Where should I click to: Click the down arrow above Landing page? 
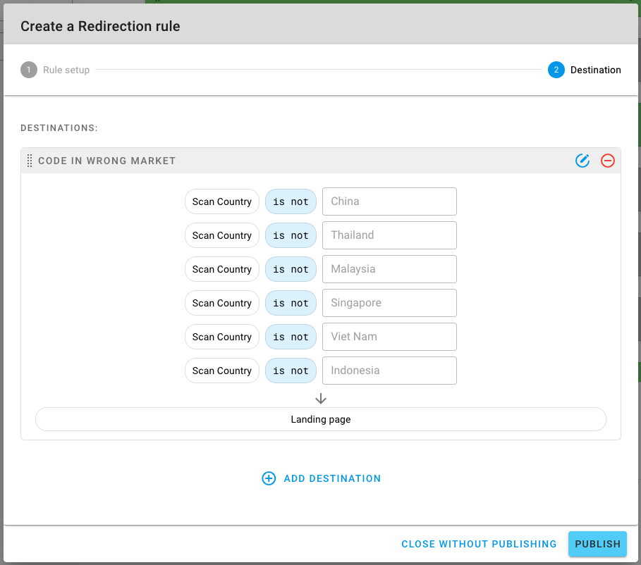coord(321,398)
